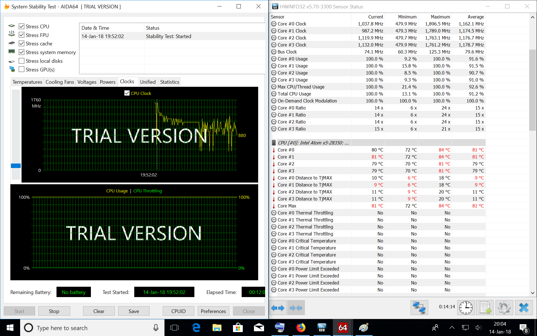
Task: Click the 123 icon beside Stress FPU
Action: pyautogui.click(x=11, y=34)
